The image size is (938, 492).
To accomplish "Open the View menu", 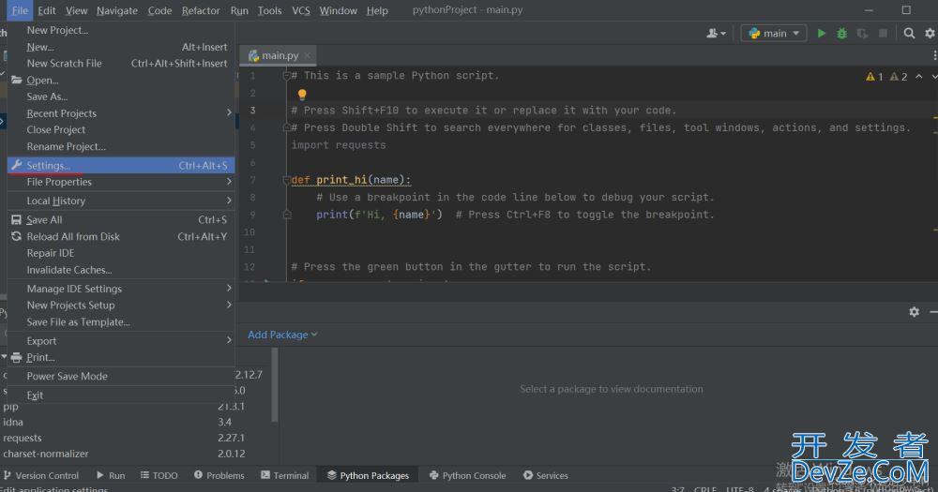I will 77,10.
